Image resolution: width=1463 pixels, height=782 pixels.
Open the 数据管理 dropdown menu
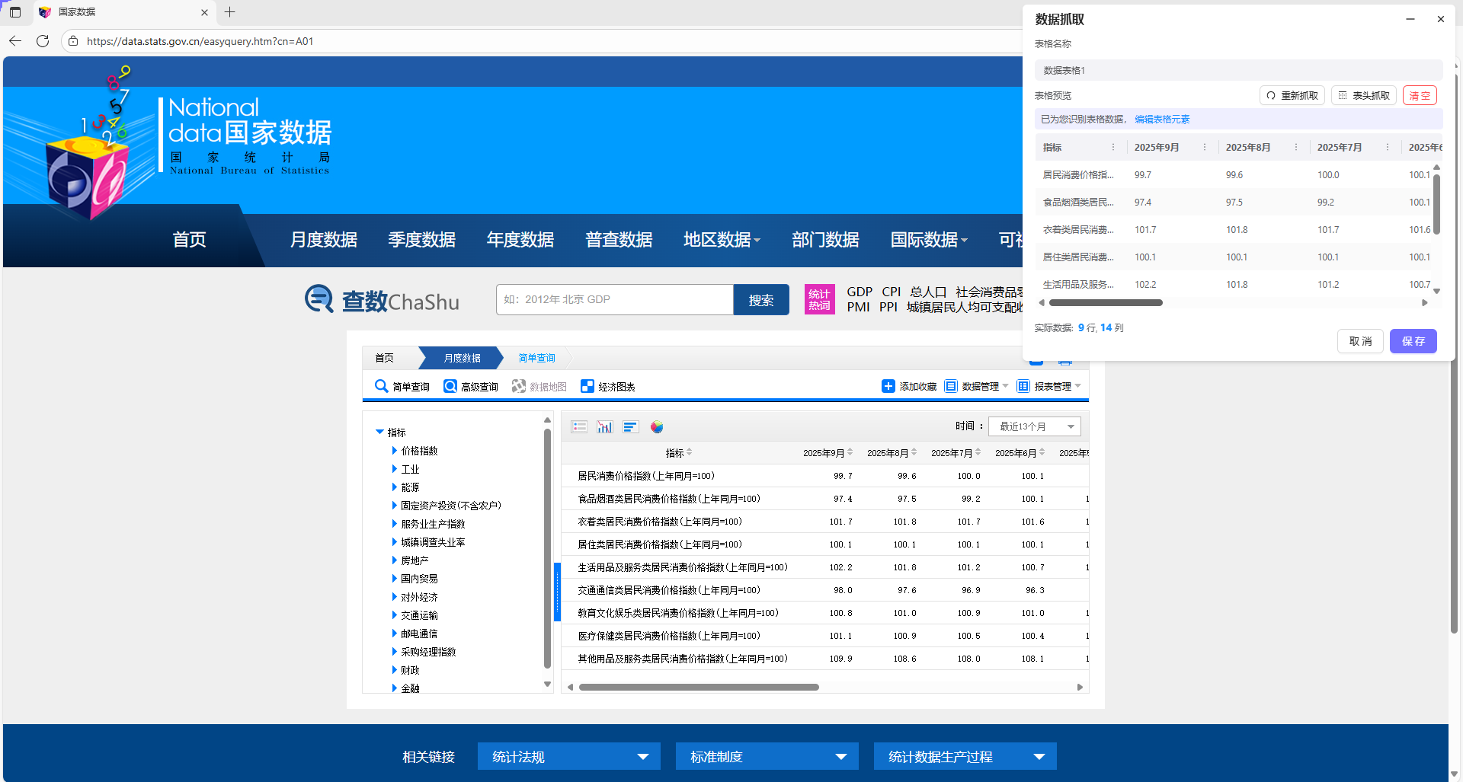pos(983,386)
